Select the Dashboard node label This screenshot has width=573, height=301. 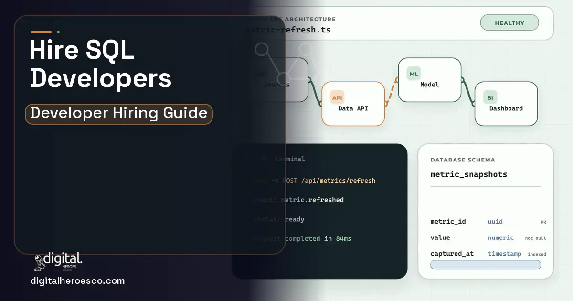506,108
